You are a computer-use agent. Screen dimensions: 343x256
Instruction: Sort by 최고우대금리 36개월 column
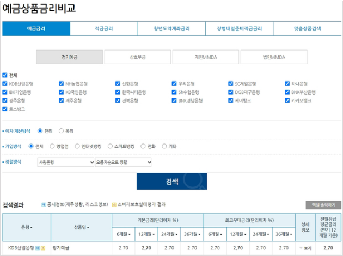tap(284, 234)
